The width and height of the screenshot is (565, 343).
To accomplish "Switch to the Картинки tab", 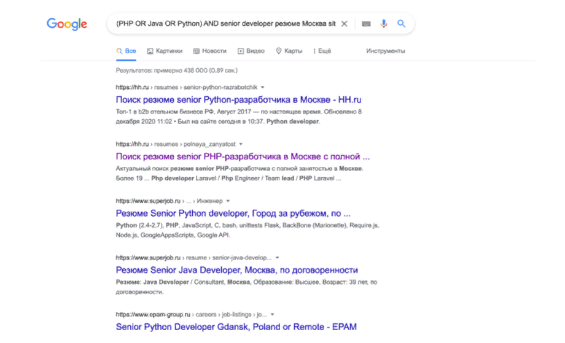I will (164, 51).
